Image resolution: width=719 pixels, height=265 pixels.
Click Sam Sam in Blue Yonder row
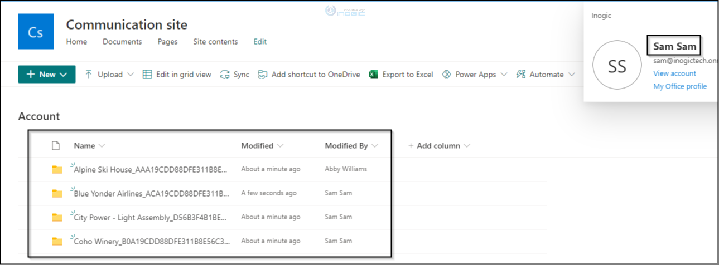point(338,193)
